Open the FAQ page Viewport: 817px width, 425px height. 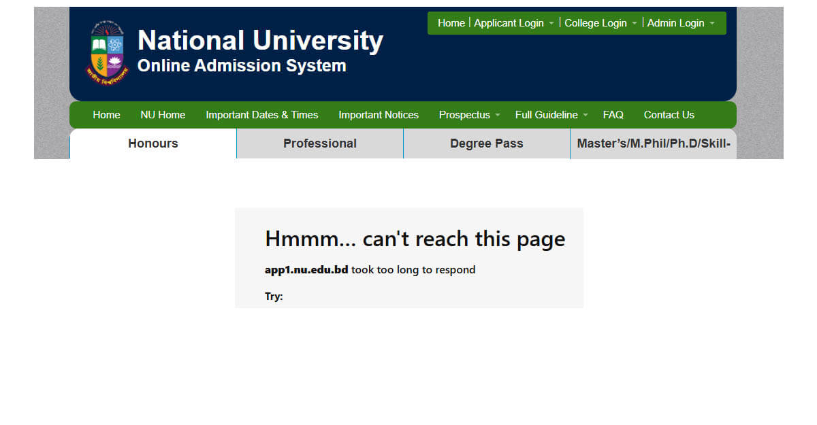click(613, 115)
